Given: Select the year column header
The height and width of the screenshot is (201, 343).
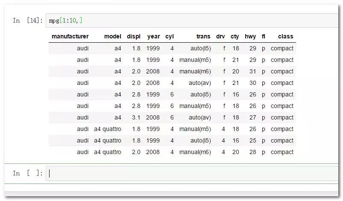Looking at the screenshot, I should (x=154, y=36).
